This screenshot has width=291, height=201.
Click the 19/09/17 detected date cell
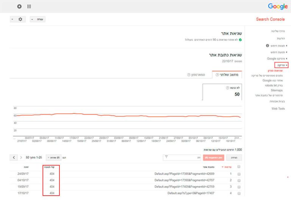(23, 187)
